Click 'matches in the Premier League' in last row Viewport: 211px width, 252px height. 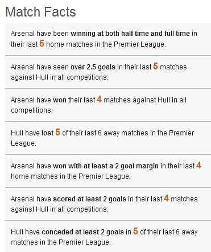click(x=61, y=242)
